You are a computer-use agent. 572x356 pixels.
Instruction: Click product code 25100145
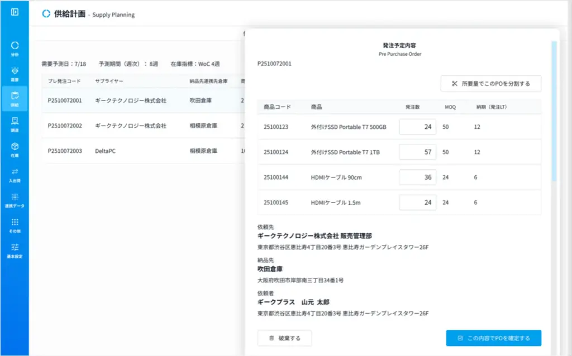276,202
